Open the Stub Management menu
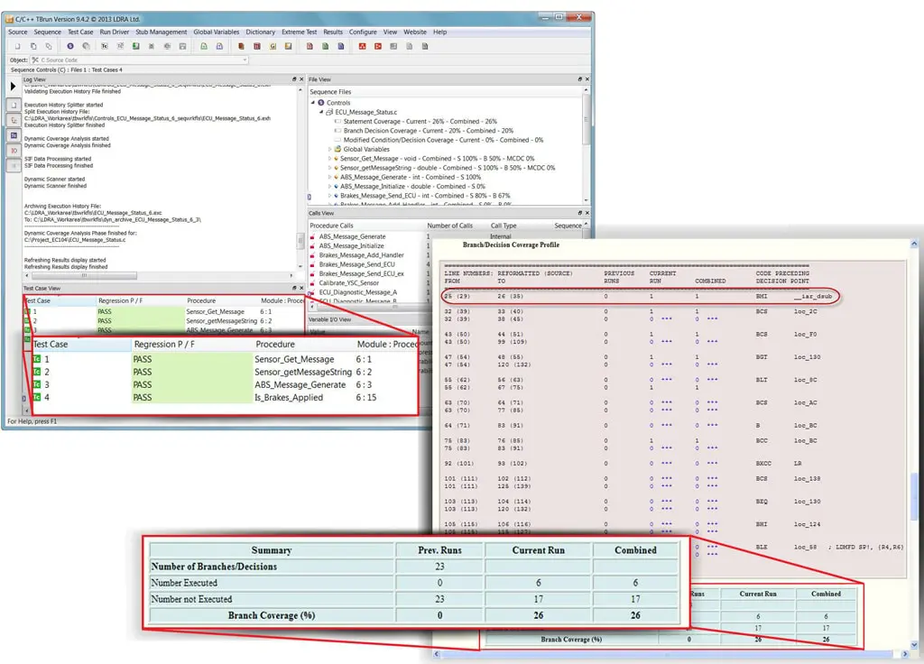Image resolution: width=924 pixels, height=664 pixels. click(162, 32)
